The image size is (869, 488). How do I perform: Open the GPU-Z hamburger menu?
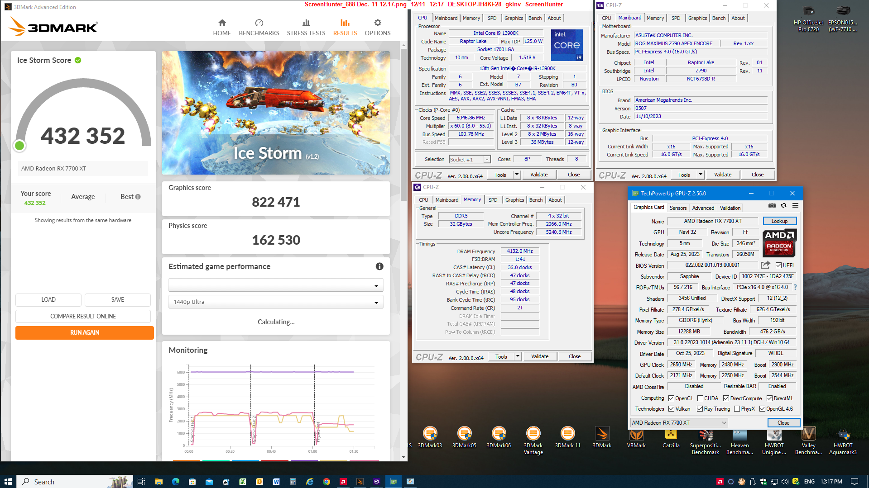(x=795, y=206)
